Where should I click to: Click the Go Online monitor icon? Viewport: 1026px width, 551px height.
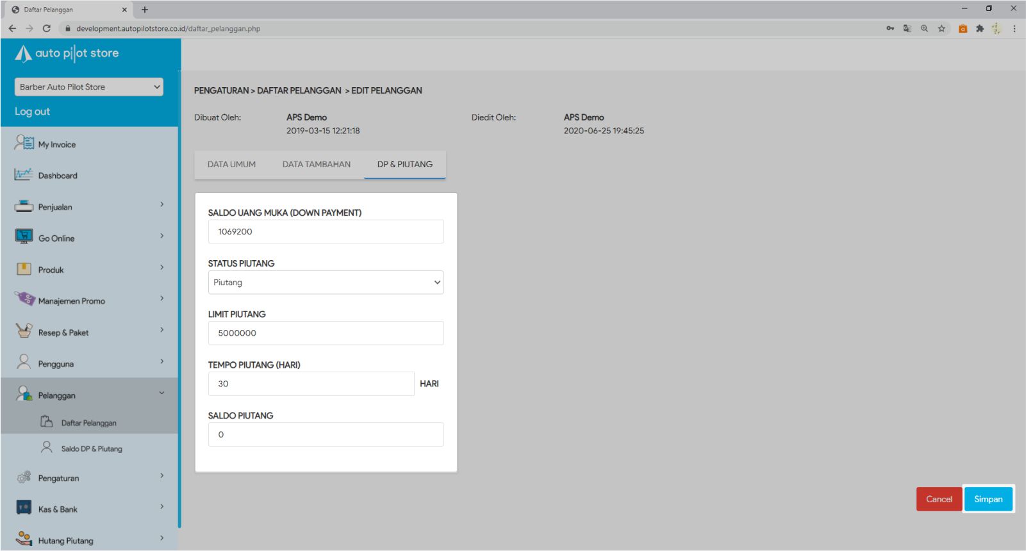click(24, 237)
